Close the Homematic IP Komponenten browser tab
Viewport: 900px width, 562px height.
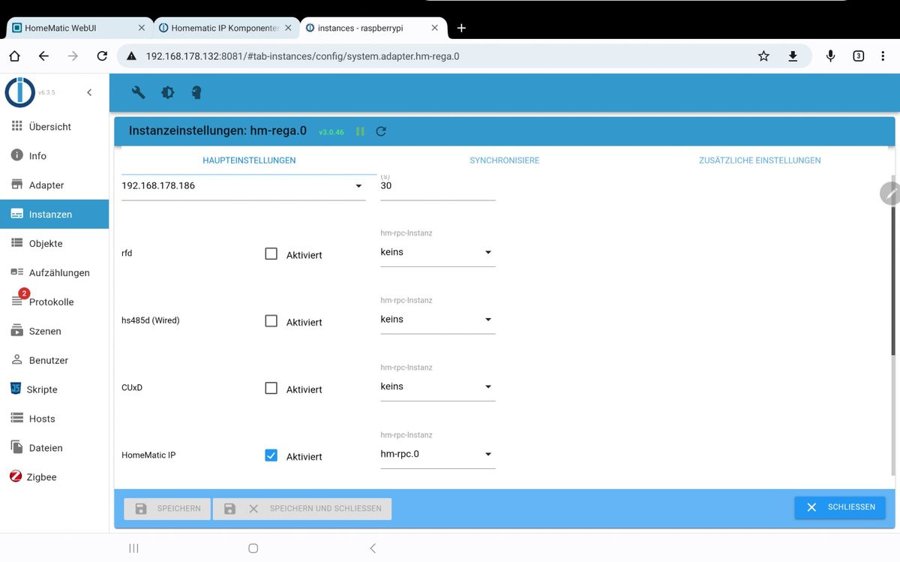[288, 28]
